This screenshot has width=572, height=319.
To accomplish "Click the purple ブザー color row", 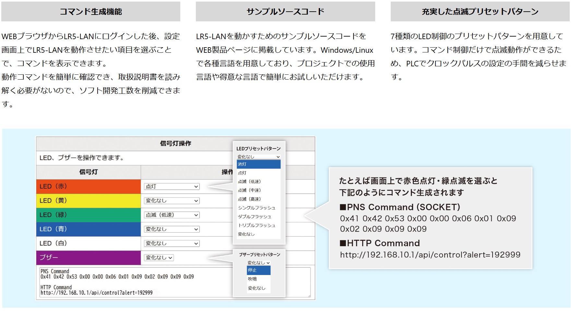I will [x=88, y=258].
